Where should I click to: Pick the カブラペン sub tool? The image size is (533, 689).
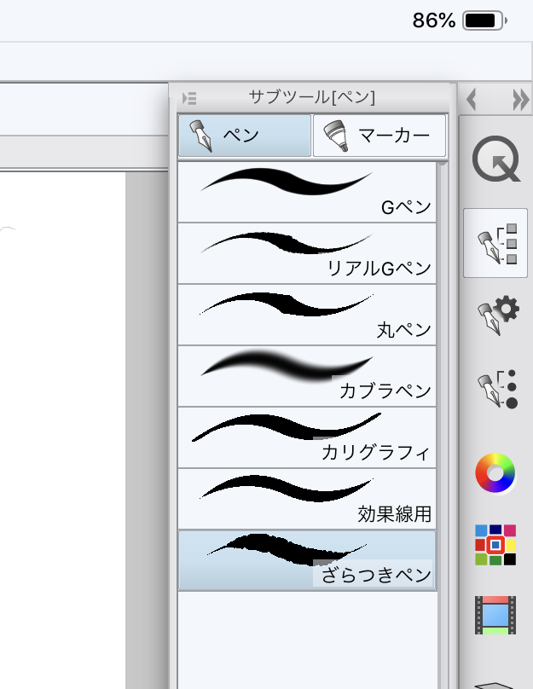point(307,376)
